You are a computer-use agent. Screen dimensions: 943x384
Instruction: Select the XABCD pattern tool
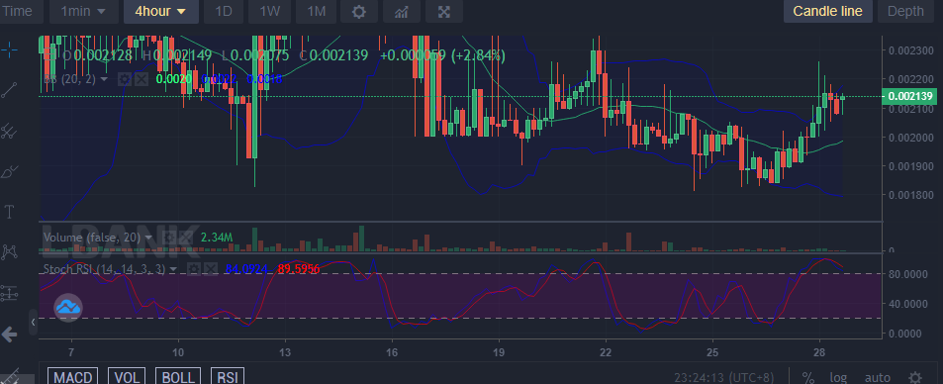point(9,251)
